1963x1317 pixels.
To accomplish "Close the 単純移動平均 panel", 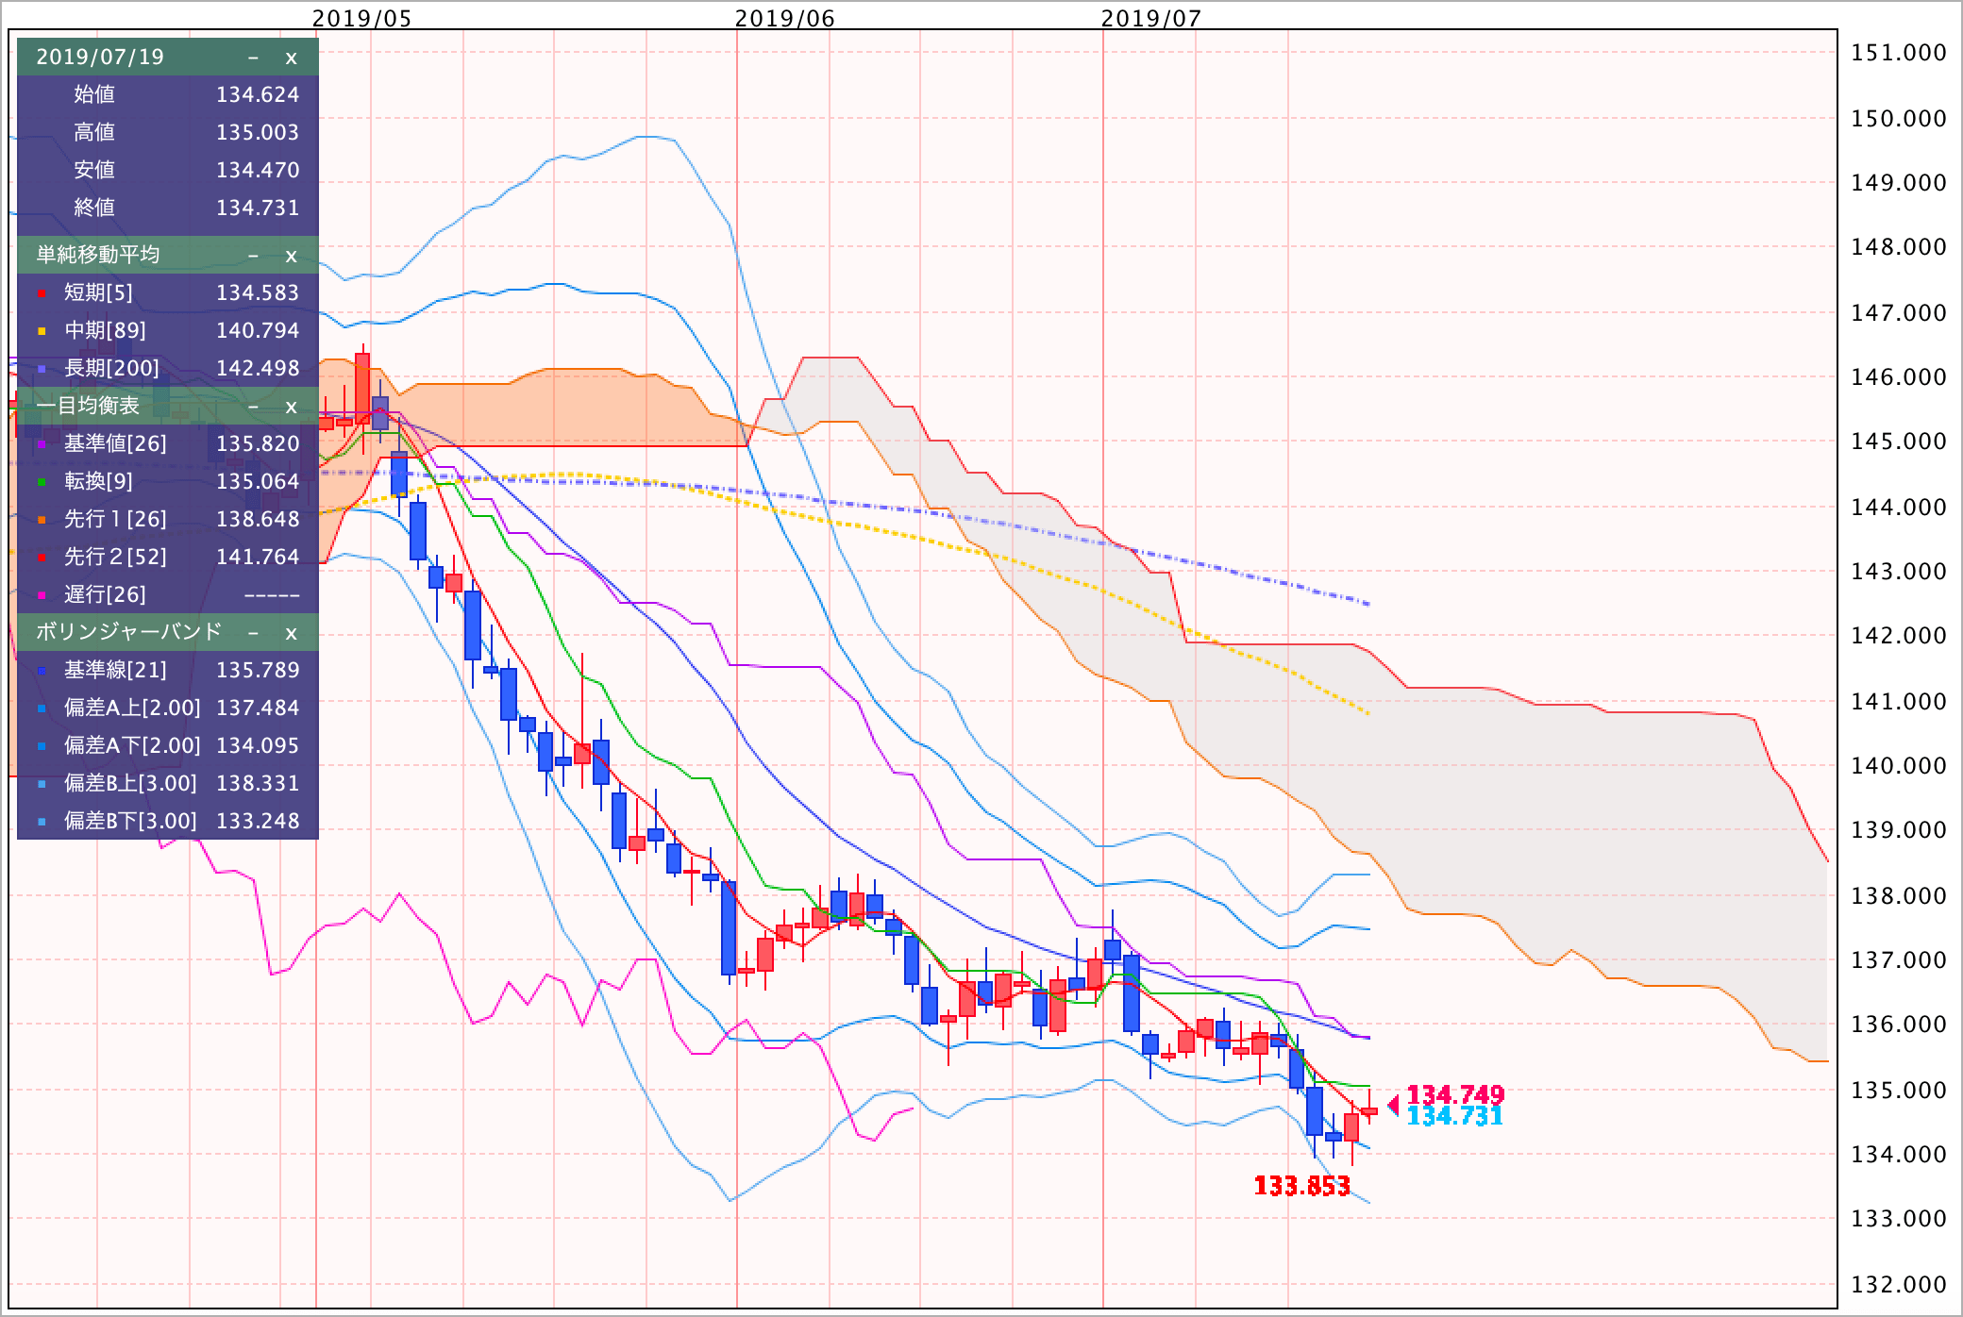I will click(x=291, y=256).
